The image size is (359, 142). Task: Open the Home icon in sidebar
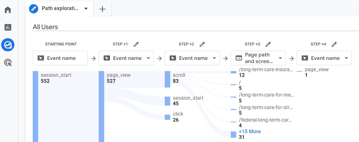(x=8, y=10)
